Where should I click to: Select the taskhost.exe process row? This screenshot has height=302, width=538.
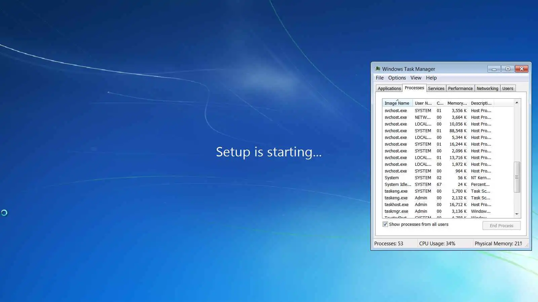[x=448, y=205]
